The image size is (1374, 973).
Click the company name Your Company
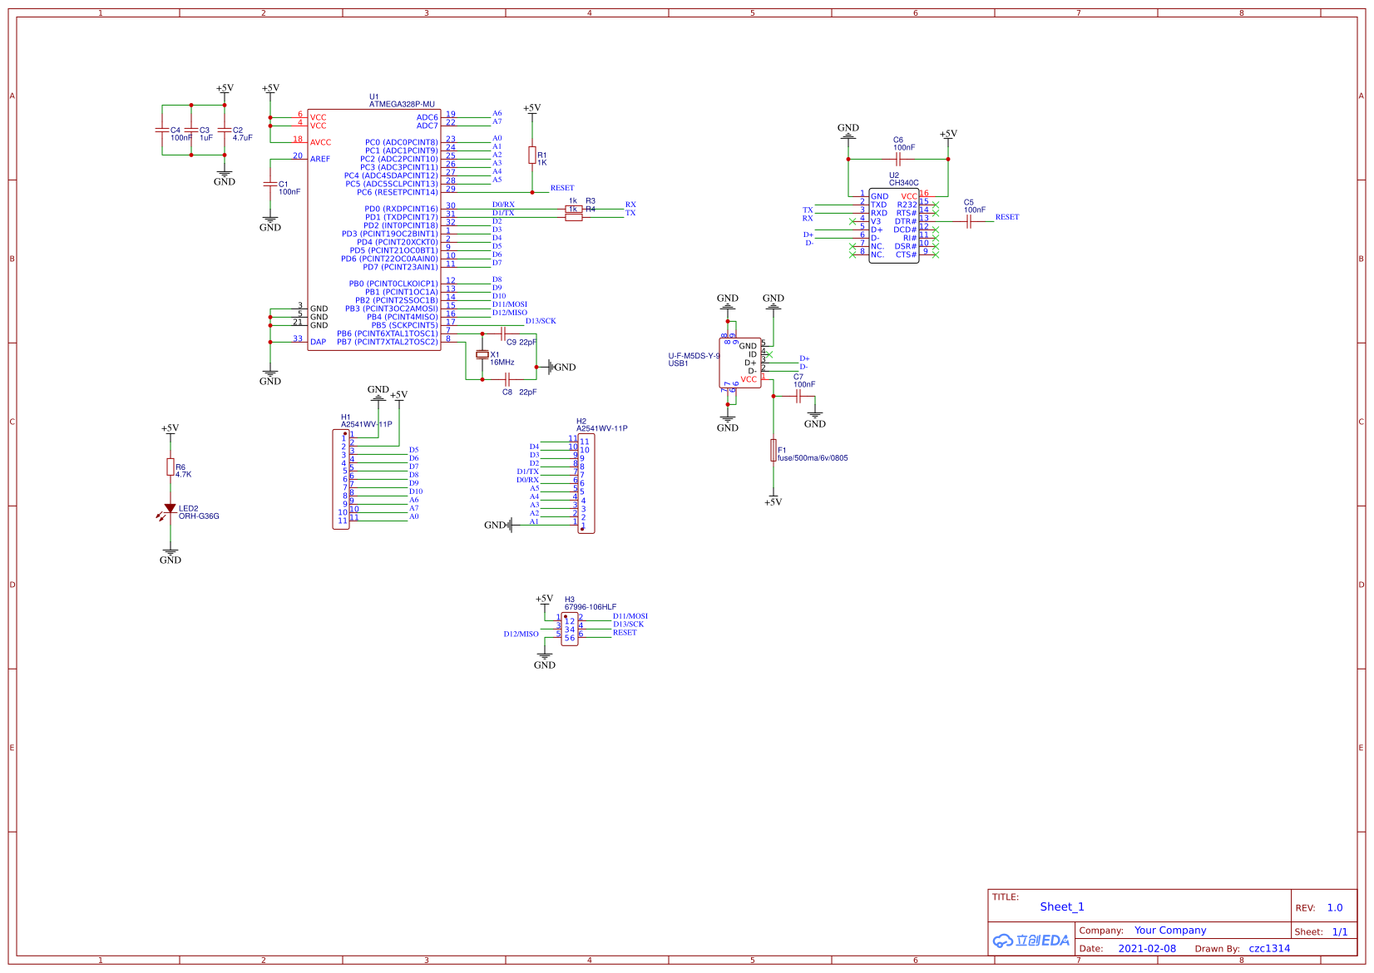(x=1170, y=931)
